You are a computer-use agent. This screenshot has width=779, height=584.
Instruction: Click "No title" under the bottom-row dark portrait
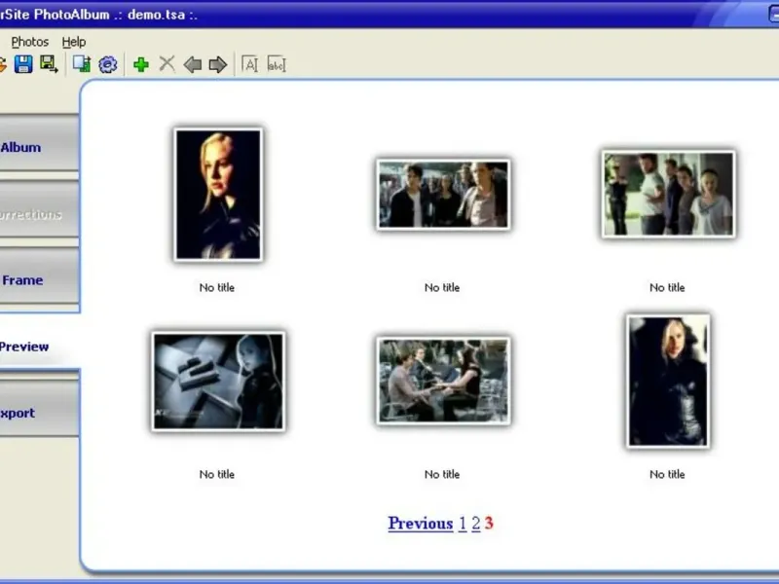(x=667, y=474)
